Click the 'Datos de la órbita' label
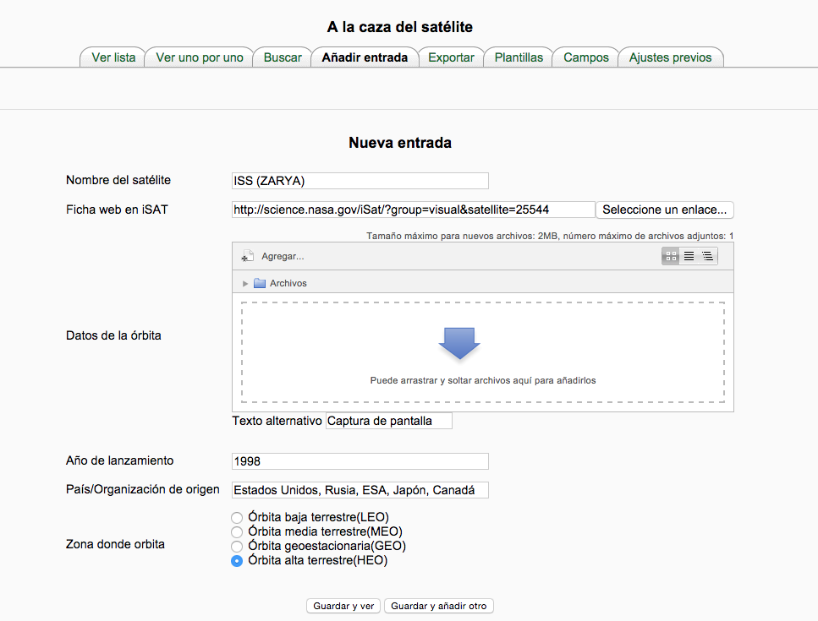818x621 pixels. (113, 335)
